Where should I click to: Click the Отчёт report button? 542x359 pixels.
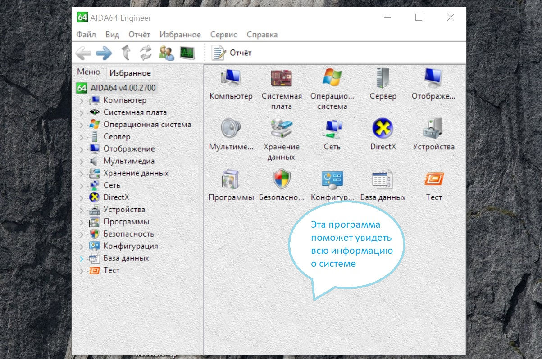pyautogui.click(x=232, y=53)
